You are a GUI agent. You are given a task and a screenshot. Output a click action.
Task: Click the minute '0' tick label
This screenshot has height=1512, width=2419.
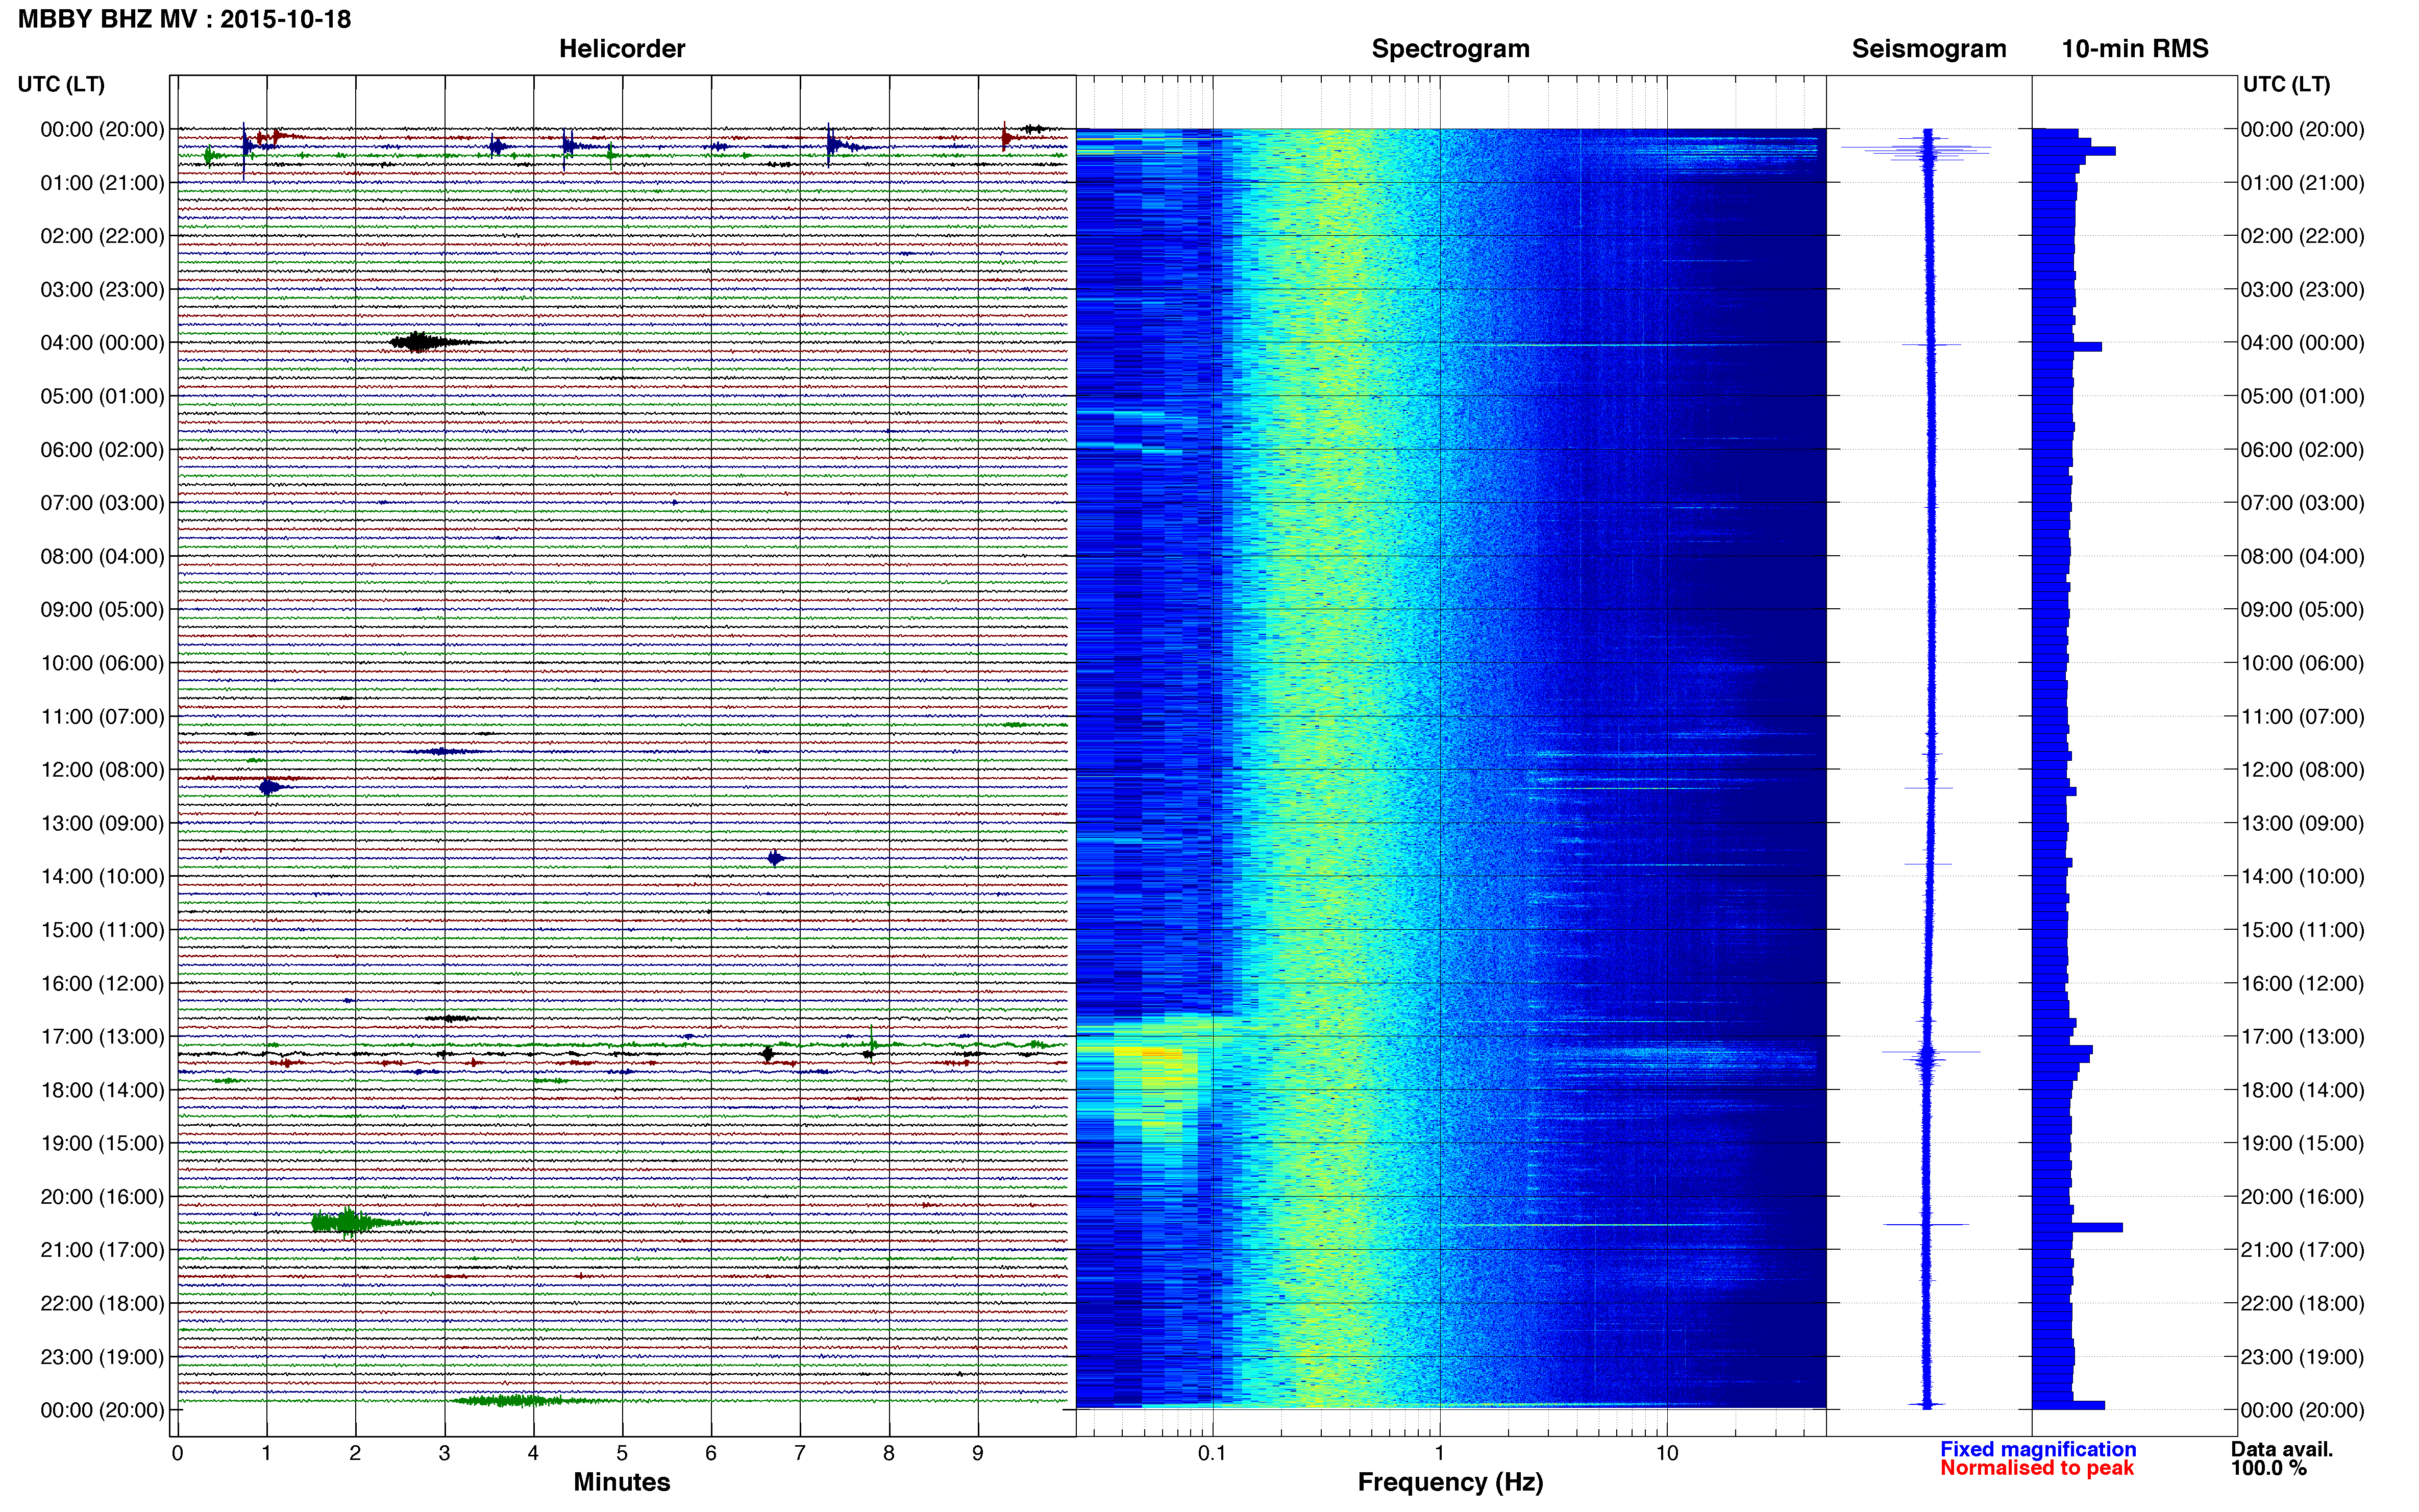(177, 1453)
